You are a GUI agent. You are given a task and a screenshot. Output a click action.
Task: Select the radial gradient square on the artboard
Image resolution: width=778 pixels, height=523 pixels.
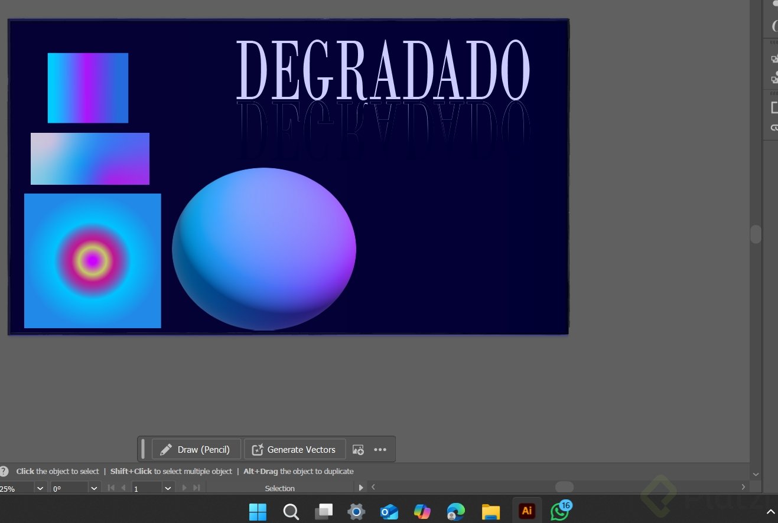pyautogui.click(x=92, y=260)
